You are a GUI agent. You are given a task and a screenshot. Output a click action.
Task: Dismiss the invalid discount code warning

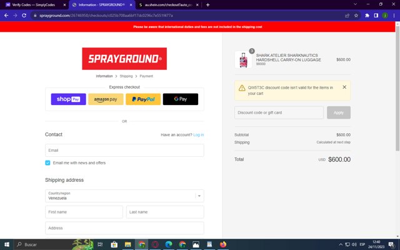coord(344,87)
